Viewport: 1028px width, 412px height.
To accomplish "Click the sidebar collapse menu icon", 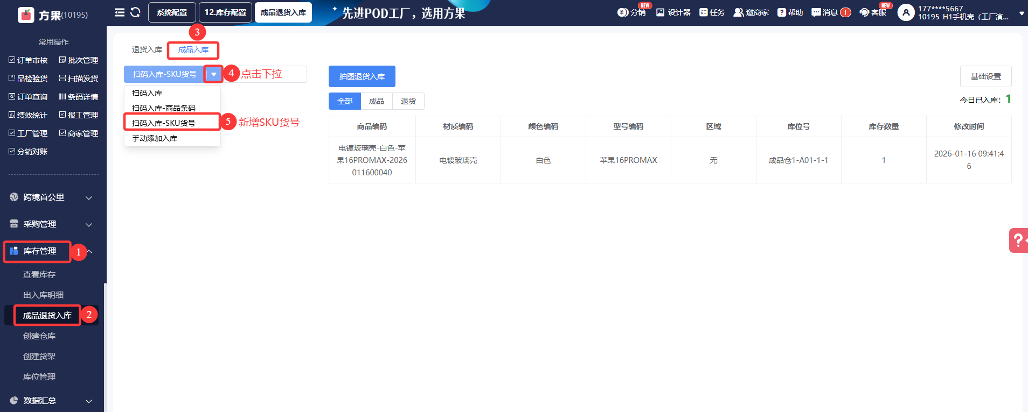I will 120,12.
